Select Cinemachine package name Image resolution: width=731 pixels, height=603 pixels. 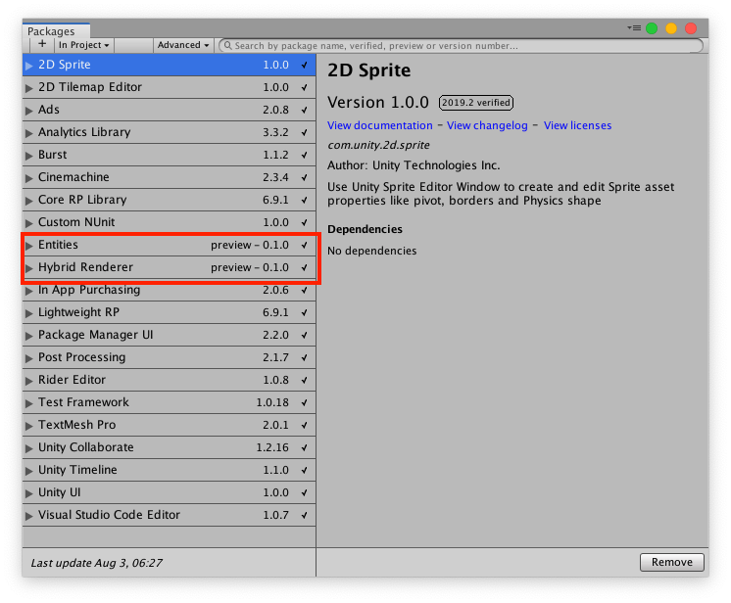(x=73, y=177)
